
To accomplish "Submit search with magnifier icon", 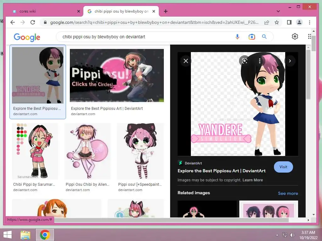I will point(264,37).
